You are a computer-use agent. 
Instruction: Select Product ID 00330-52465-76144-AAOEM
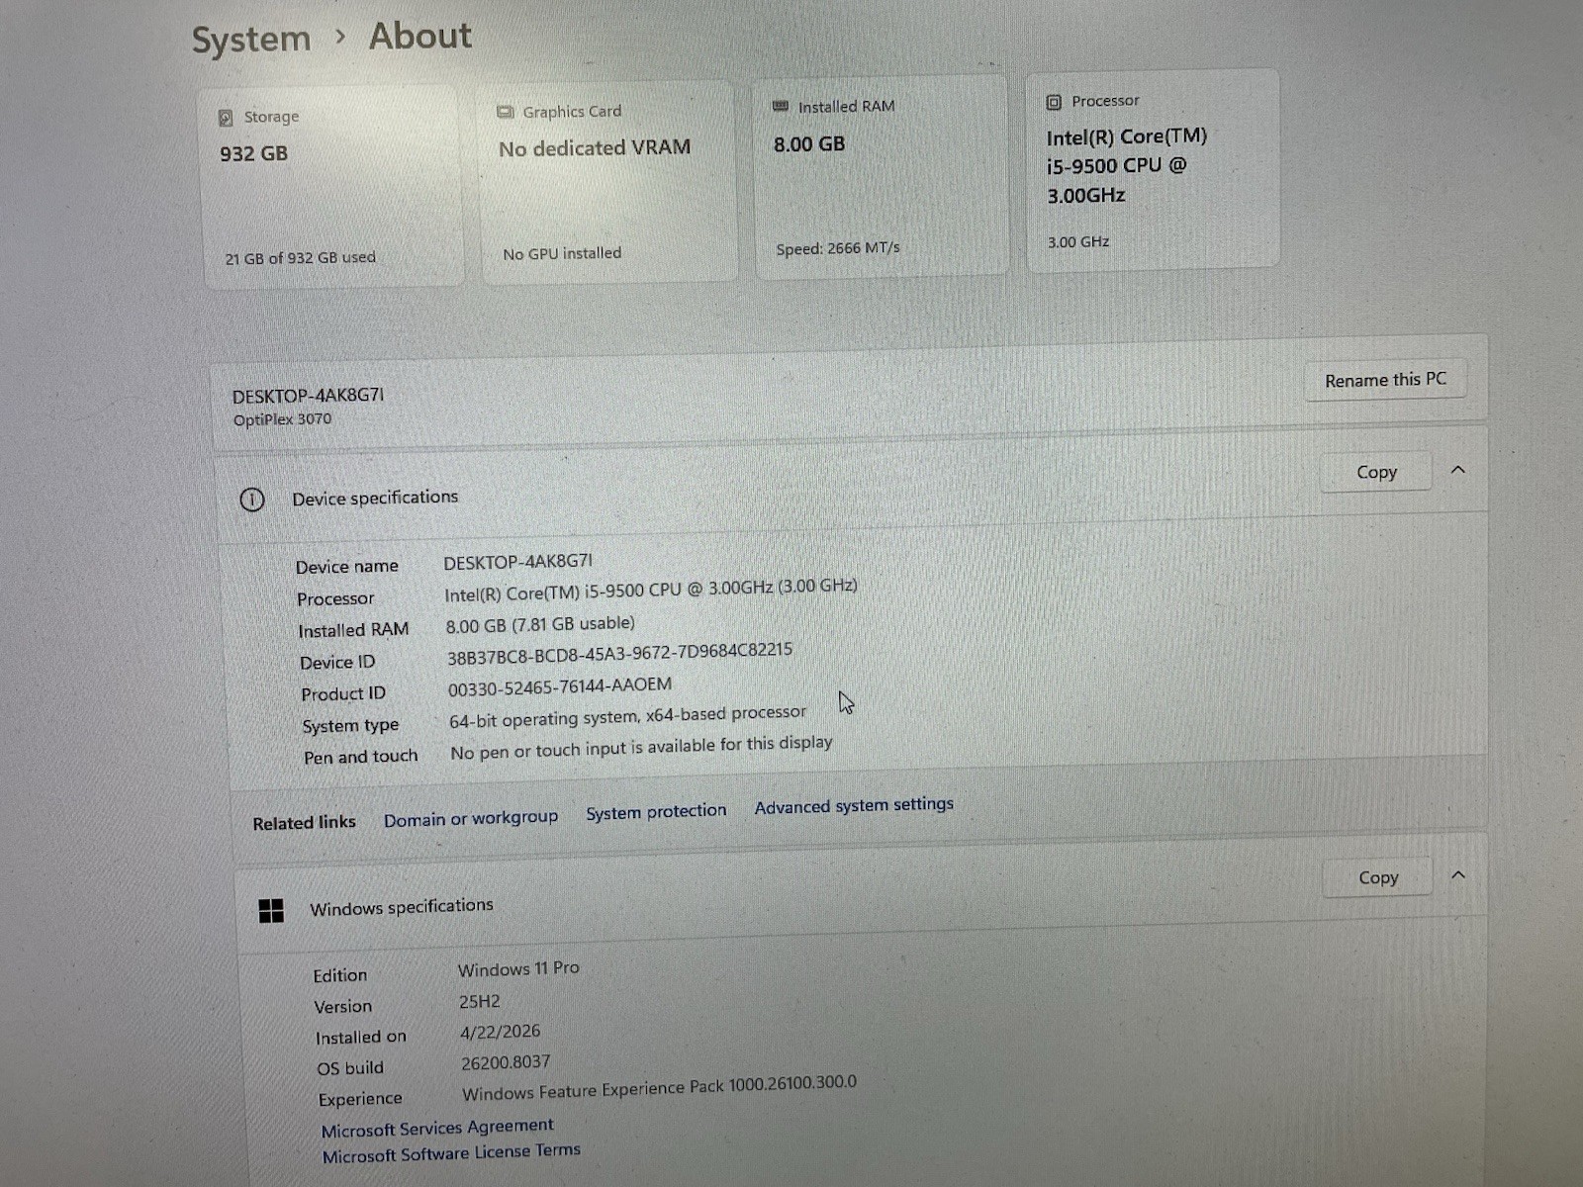click(560, 687)
